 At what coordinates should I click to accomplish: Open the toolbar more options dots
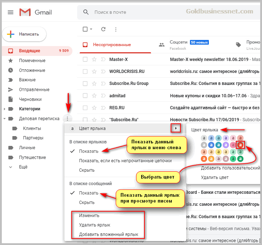point(116,29)
